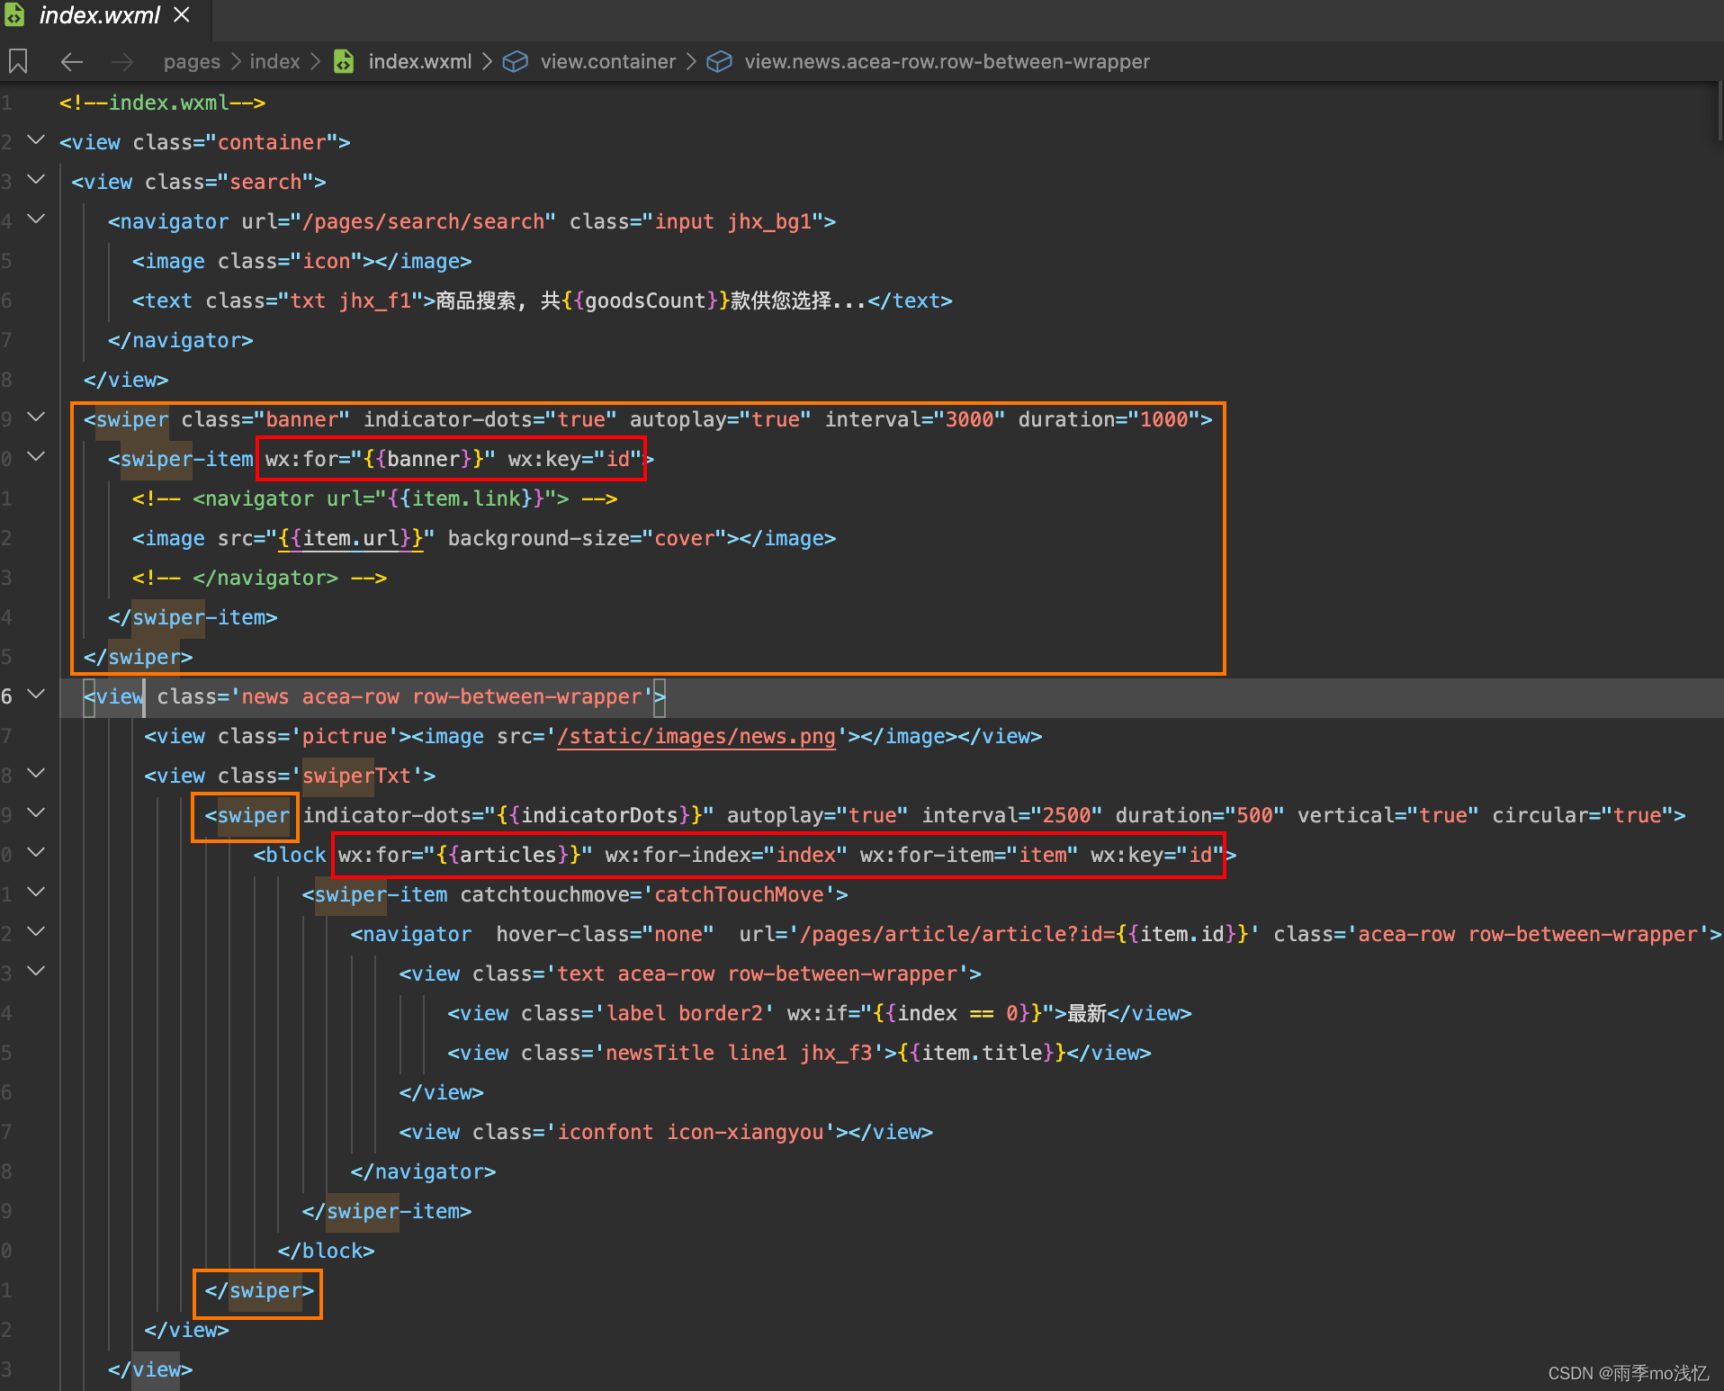Click the iconfont icon-xiangyou class value
The image size is (1724, 1391).
tap(691, 1132)
